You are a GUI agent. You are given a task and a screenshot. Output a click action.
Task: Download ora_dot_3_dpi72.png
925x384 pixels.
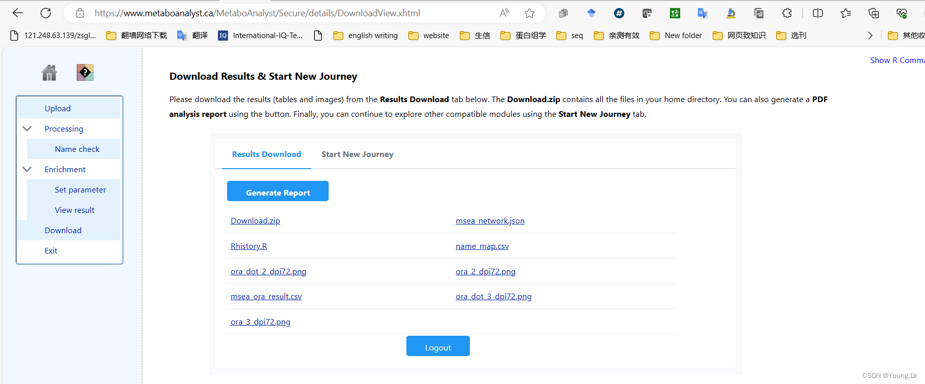[494, 296]
